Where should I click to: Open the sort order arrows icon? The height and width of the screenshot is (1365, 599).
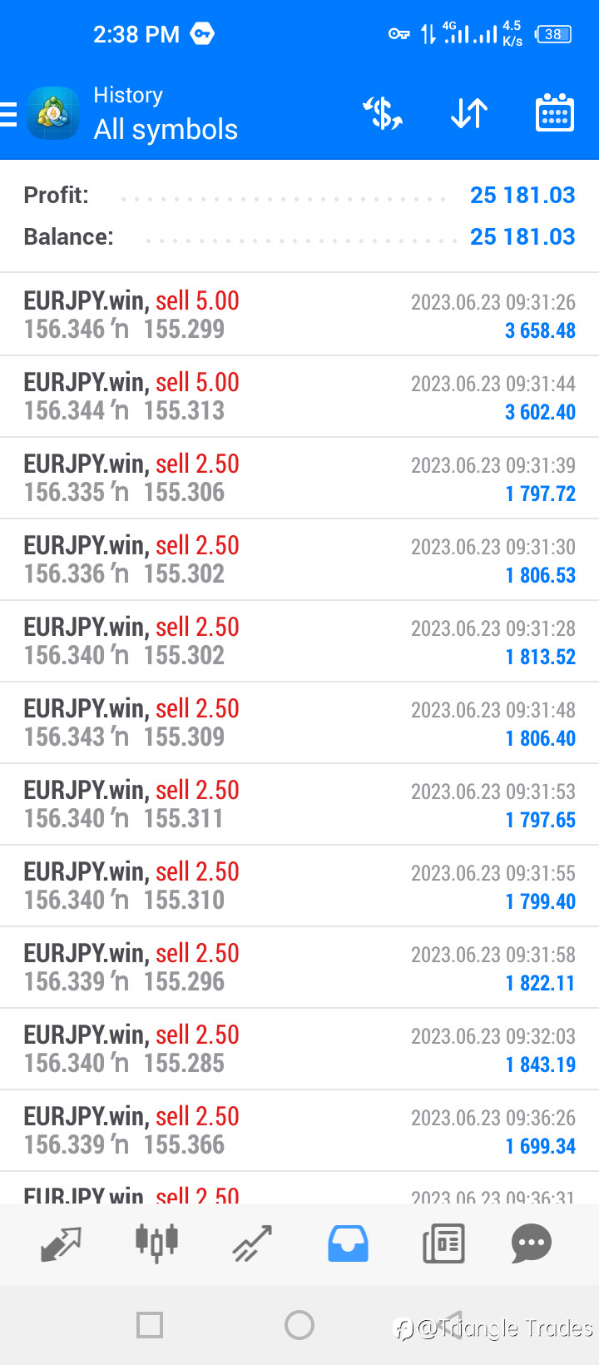click(x=469, y=113)
